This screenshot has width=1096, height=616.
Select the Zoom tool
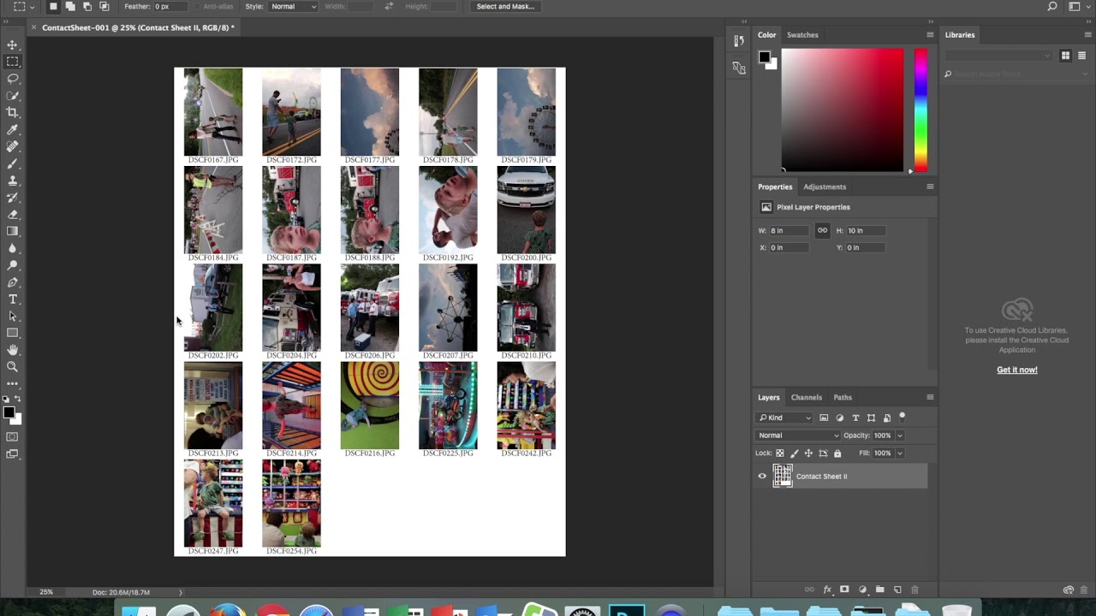tap(12, 367)
